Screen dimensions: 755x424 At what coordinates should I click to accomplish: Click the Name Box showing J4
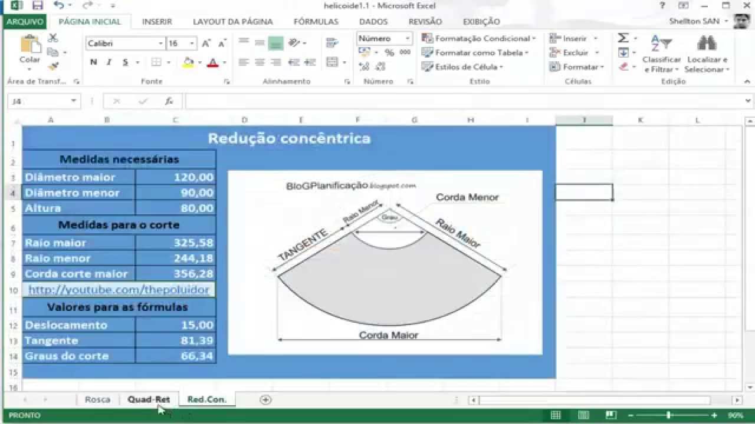(43, 101)
